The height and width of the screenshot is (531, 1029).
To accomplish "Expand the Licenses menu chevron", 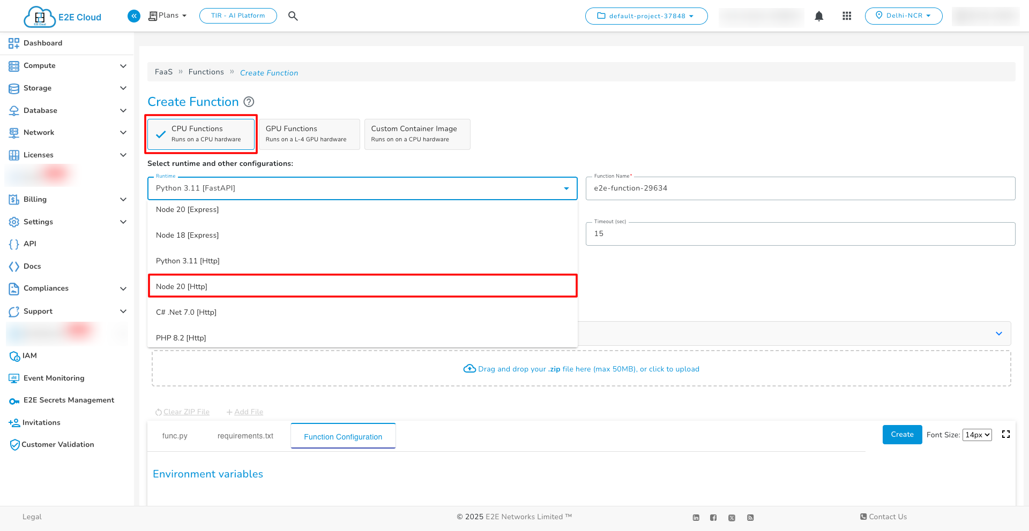I will 123,155.
